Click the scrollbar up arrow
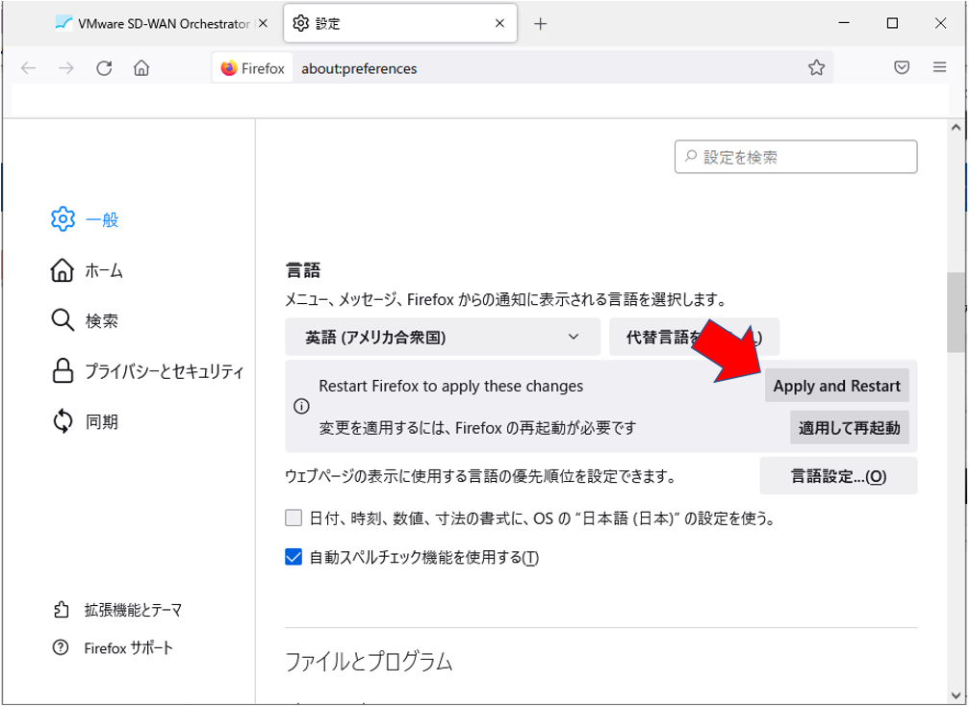Image resolution: width=971 pixels, height=707 pixels. [x=956, y=128]
